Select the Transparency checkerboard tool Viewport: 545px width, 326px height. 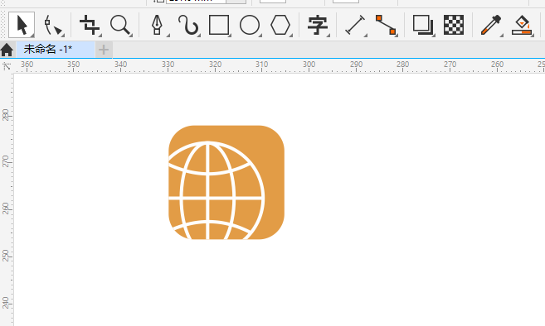[x=454, y=25]
